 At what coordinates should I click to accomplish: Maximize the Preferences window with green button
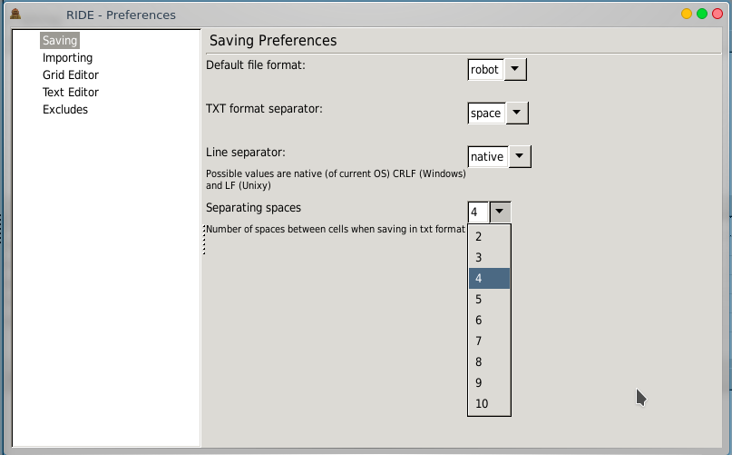(702, 14)
